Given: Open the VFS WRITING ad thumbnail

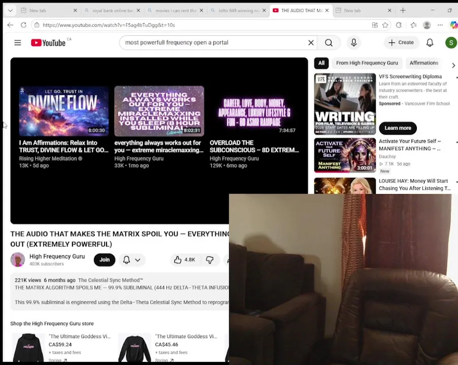Looking at the screenshot, I should (345, 104).
